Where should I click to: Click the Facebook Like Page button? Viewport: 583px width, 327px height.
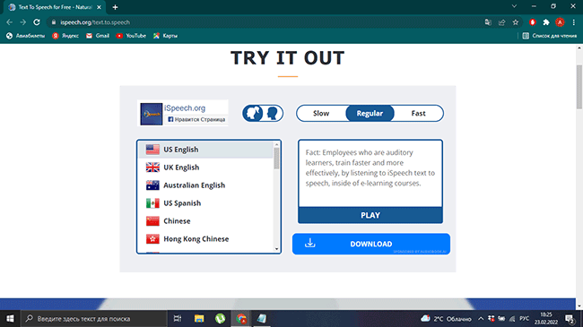point(196,119)
